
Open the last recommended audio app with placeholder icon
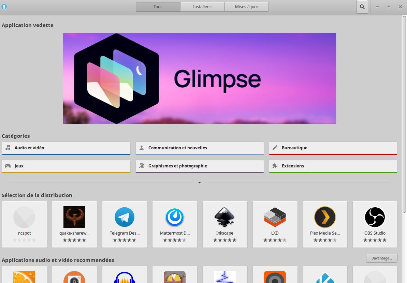point(375,274)
